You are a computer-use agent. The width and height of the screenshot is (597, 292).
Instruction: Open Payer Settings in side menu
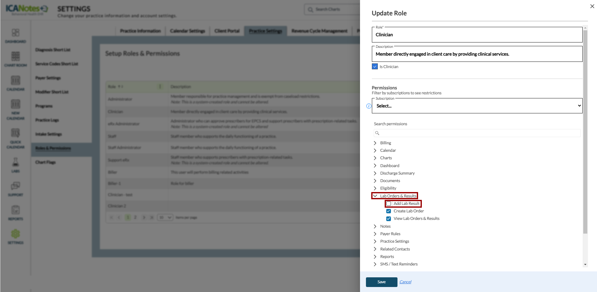(x=48, y=78)
